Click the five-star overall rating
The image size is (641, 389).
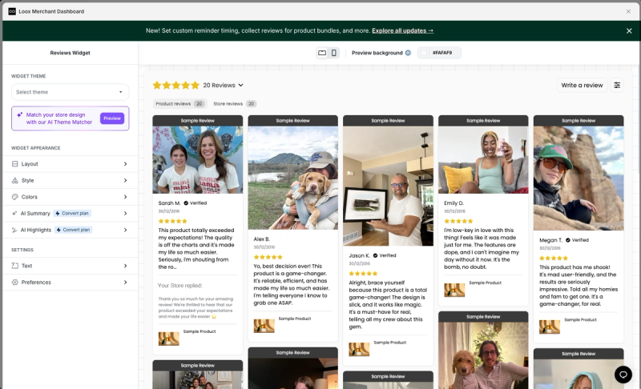point(175,86)
